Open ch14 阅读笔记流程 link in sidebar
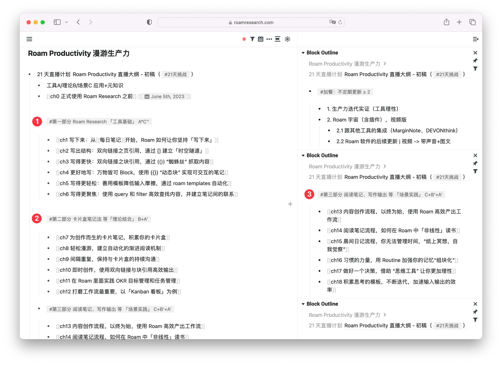The height and width of the screenshot is (365, 502). (393, 231)
